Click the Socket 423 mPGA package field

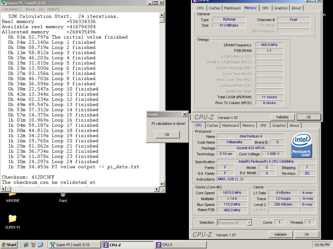[x=251, y=148]
